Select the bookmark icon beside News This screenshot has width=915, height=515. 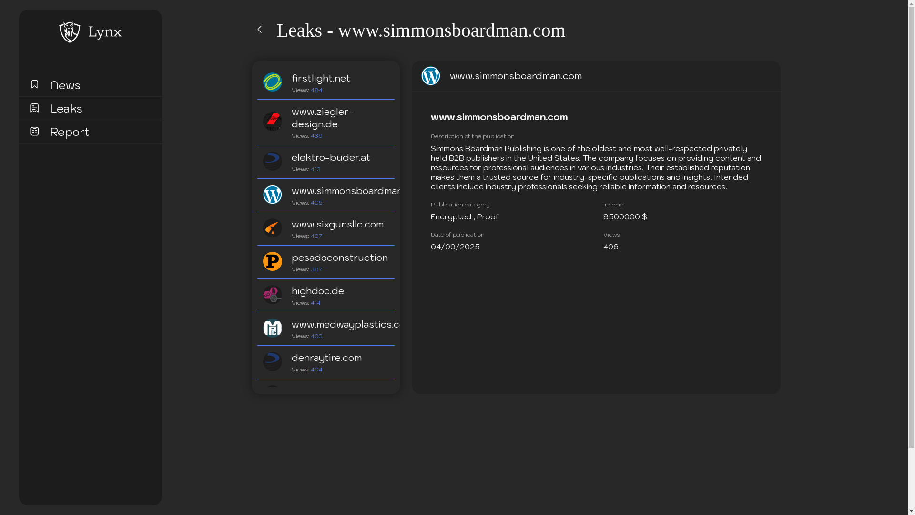(34, 84)
